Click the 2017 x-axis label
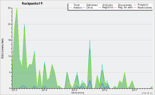The height and width of the screenshot is (95, 155). [135, 90]
